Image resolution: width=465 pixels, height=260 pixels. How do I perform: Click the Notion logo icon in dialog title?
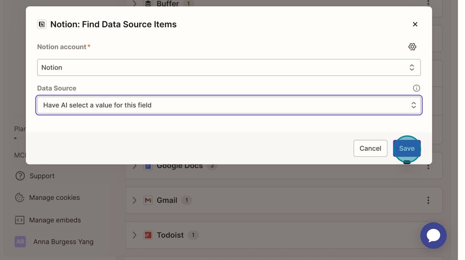pyautogui.click(x=42, y=25)
